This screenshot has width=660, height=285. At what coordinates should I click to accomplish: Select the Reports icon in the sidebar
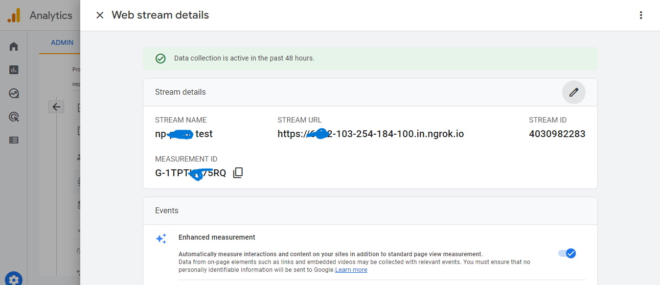[13, 69]
